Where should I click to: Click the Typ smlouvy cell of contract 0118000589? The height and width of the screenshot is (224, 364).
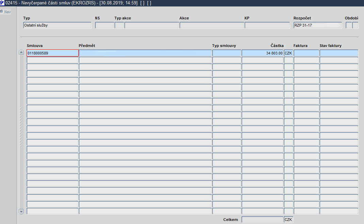pyautogui.click(x=226, y=53)
